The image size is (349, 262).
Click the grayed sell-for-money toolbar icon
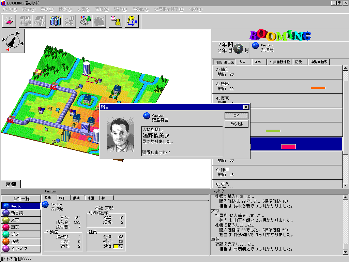(x=39, y=21)
